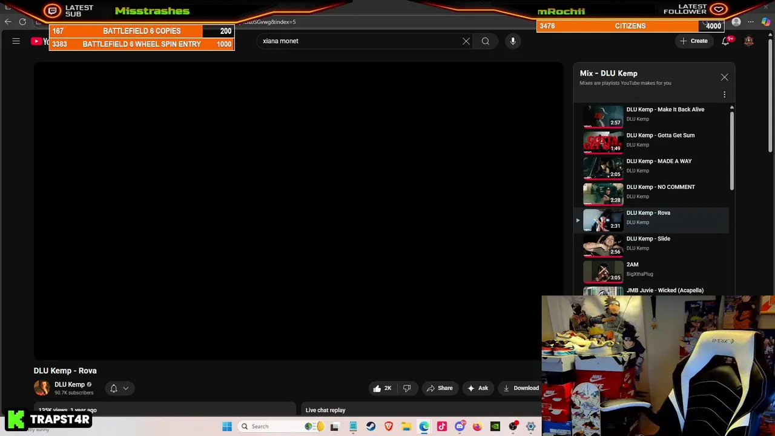
Task: Open the Copilot icon in the browser toolbar
Action: [x=766, y=22]
